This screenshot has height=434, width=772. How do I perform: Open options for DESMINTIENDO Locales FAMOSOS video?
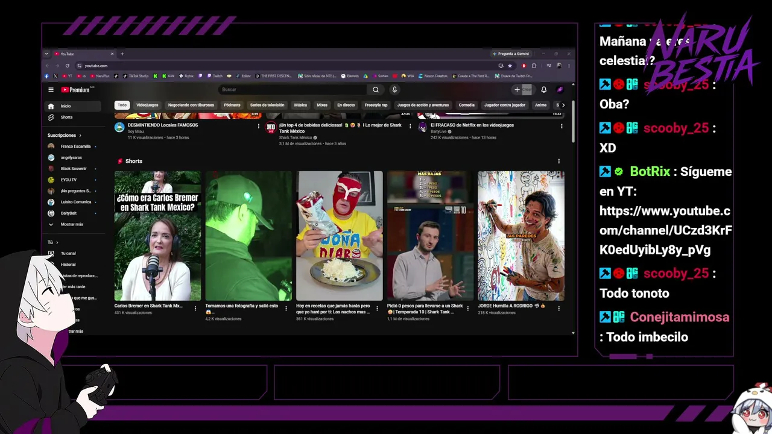(259, 126)
